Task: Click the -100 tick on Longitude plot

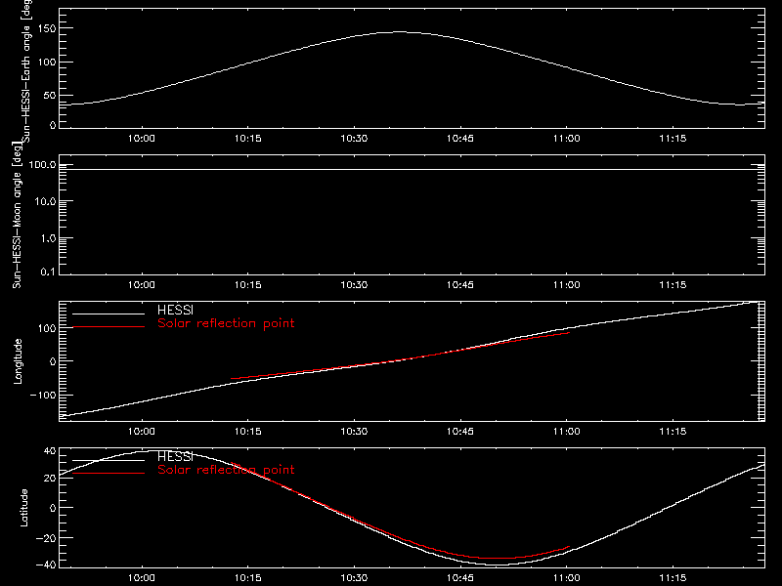Action: click(43, 395)
